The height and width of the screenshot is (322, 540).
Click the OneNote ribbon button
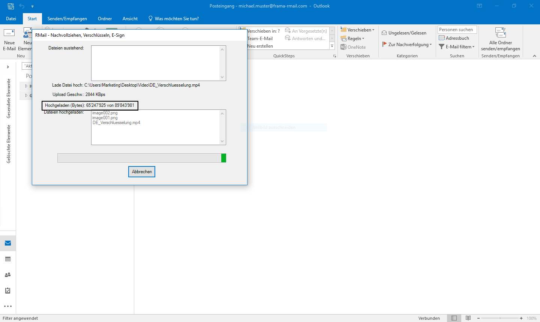coord(353,47)
